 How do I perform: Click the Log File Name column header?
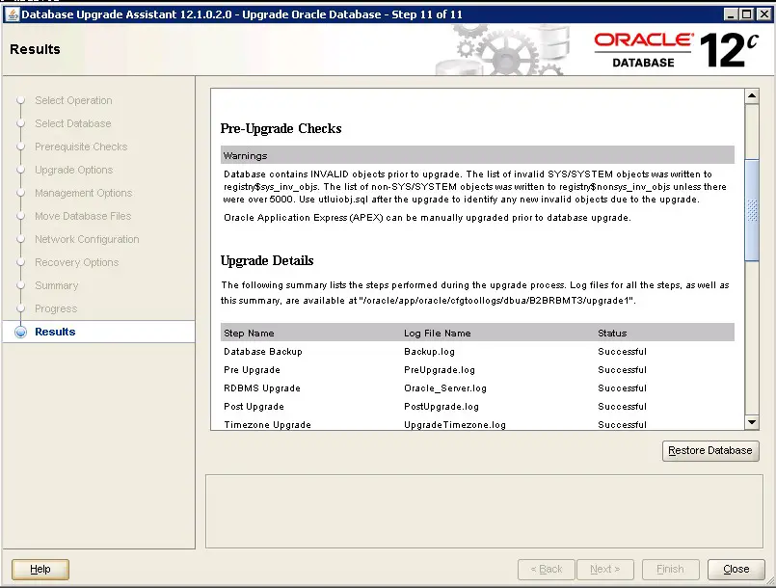click(437, 334)
